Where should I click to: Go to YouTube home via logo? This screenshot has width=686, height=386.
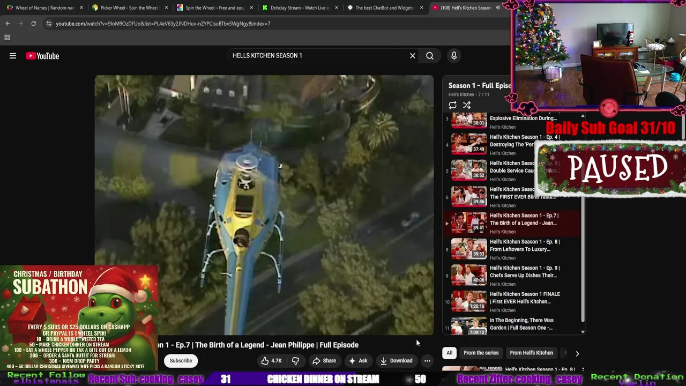tap(42, 56)
